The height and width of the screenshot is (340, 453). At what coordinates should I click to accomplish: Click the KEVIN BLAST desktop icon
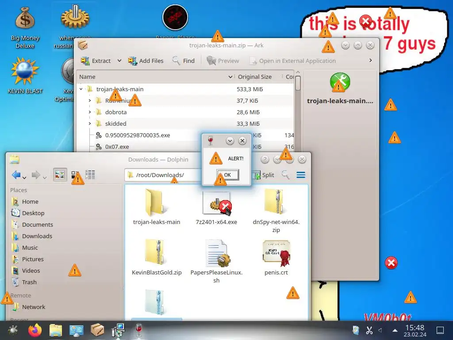coord(25,75)
